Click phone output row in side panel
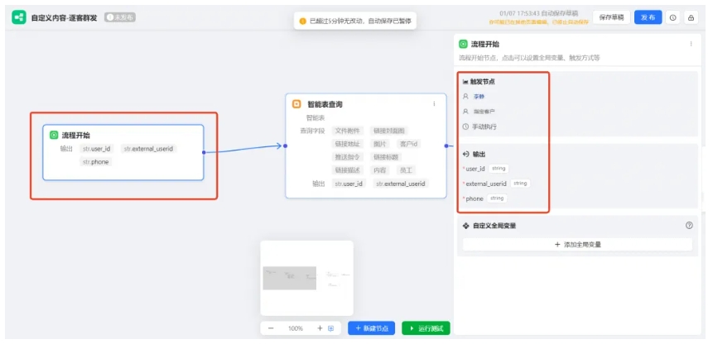Image resolution: width=713 pixels, height=344 pixels. [484, 198]
